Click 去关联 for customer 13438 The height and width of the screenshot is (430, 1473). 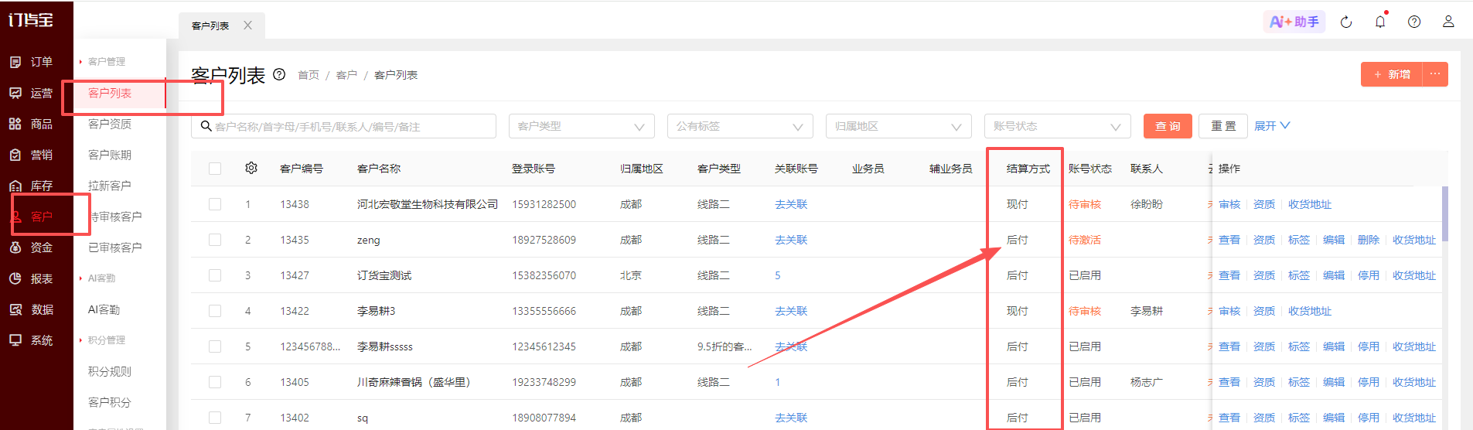[791, 204]
